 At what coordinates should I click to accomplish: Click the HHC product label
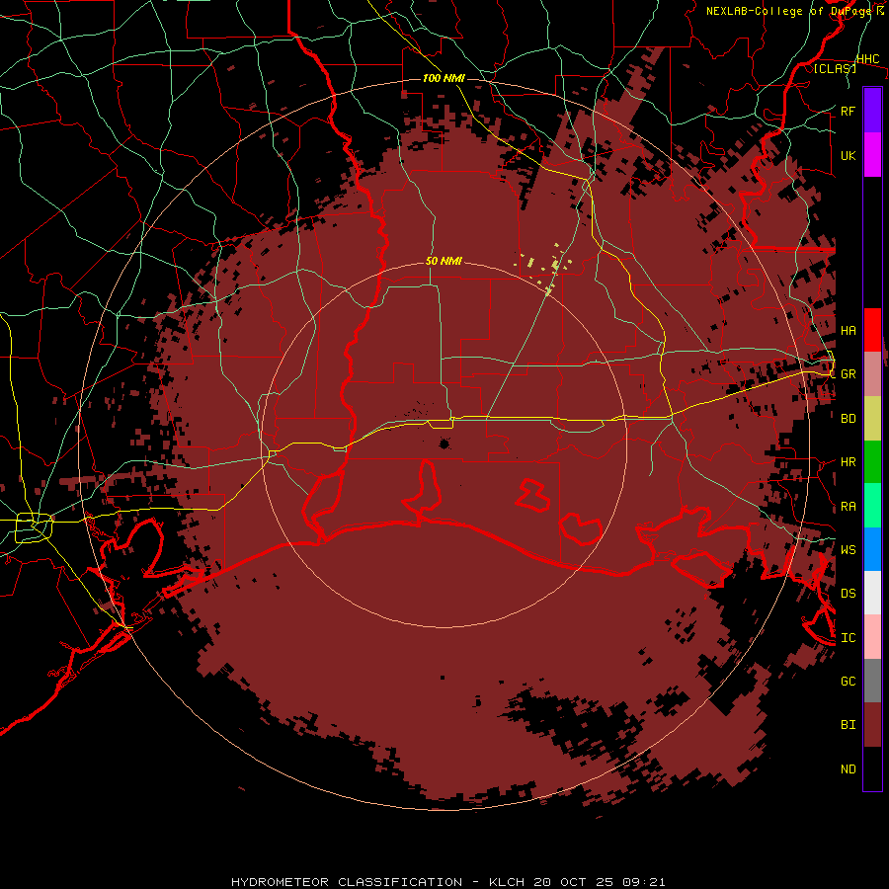[x=868, y=59]
